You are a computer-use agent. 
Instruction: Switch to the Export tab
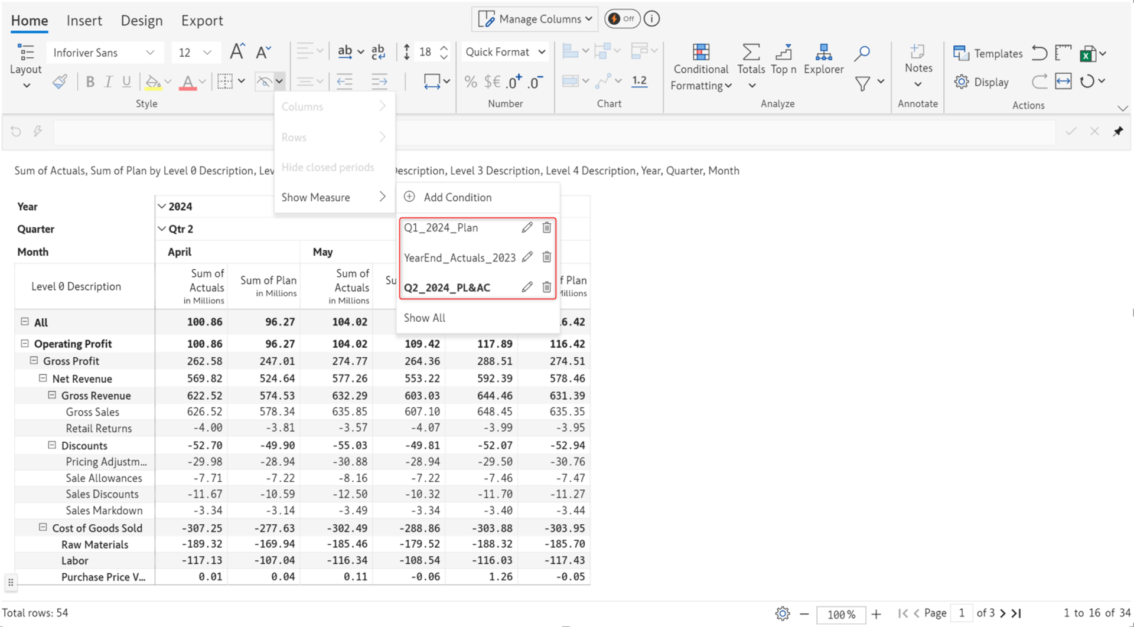click(202, 20)
